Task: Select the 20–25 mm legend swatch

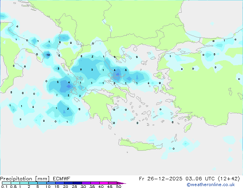Action: [69, 183]
